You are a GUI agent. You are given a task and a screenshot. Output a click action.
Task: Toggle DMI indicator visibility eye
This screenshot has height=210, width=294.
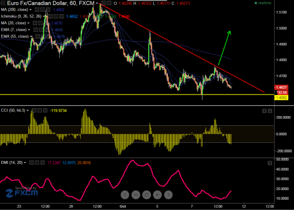32,163
